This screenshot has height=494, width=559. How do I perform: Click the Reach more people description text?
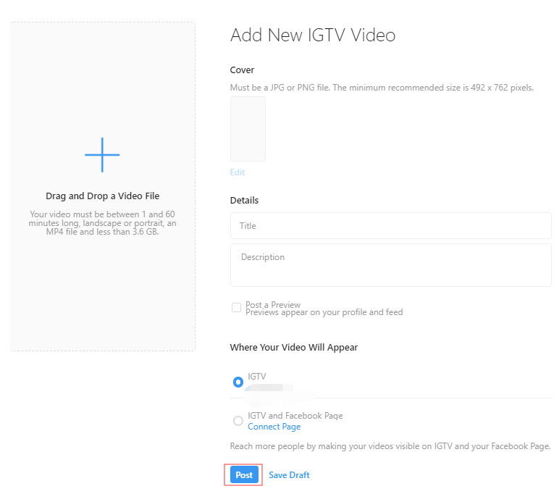pos(390,446)
